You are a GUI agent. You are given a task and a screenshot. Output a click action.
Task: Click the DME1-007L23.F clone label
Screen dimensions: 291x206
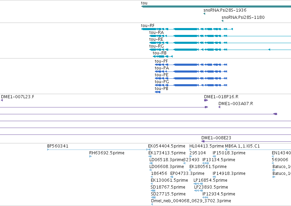tap(18, 97)
